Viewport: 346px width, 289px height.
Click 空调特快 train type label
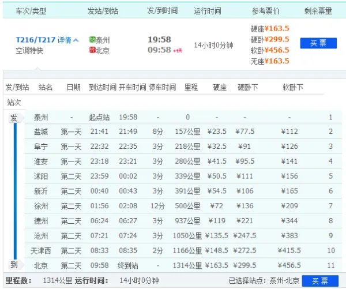pyautogui.click(x=29, y=51)
